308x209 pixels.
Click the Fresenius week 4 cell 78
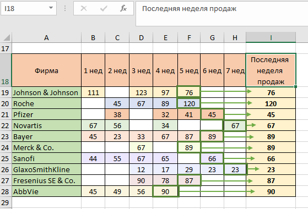point(165,180)
